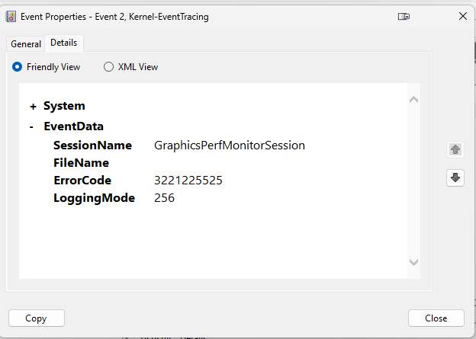
Task: Switch to the General tab
Action: pos(26,44)
